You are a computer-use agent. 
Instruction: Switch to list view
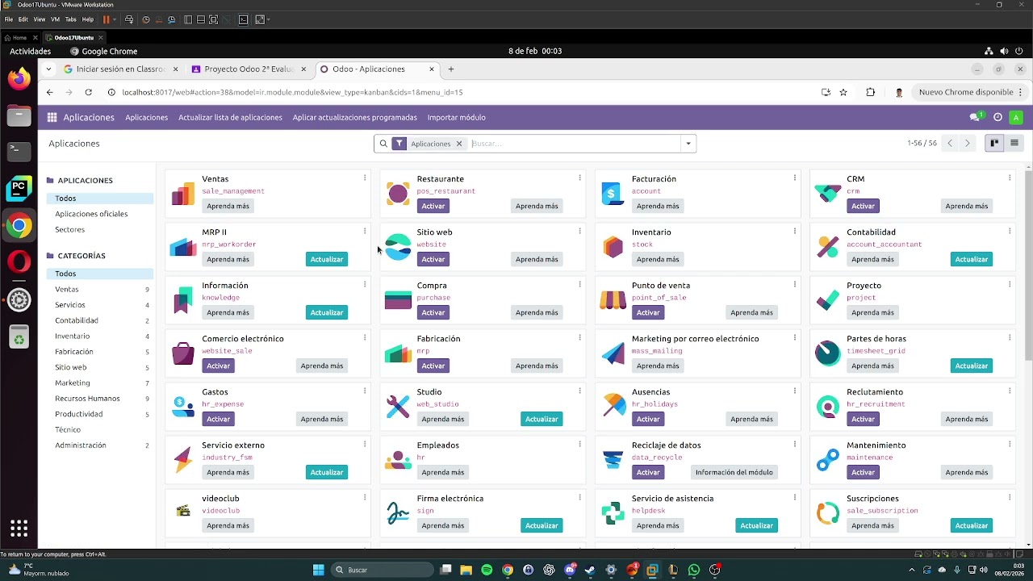tap(1014, 143)
